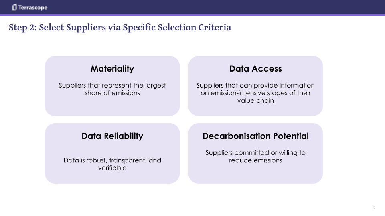Click the Data Reliability heading
This screenshot has width=385, height=216.
click(x=112, y=136)
